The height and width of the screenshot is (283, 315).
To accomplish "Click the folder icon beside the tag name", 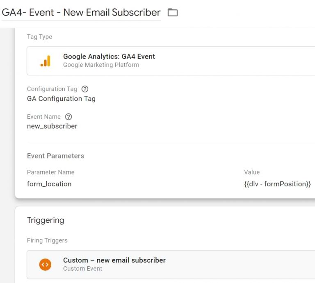I will [x=173, y=13].
